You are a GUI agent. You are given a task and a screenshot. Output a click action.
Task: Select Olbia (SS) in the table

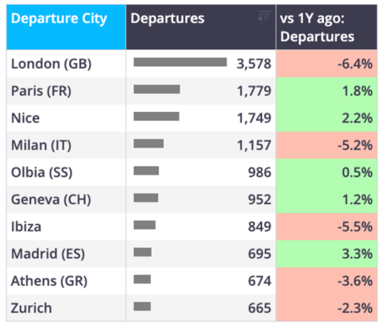click(41, 172)
